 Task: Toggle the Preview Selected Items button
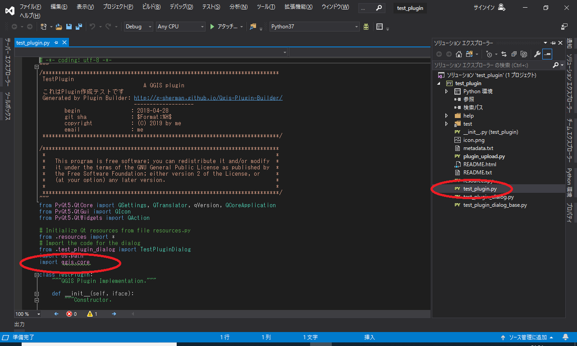[547, 54]
